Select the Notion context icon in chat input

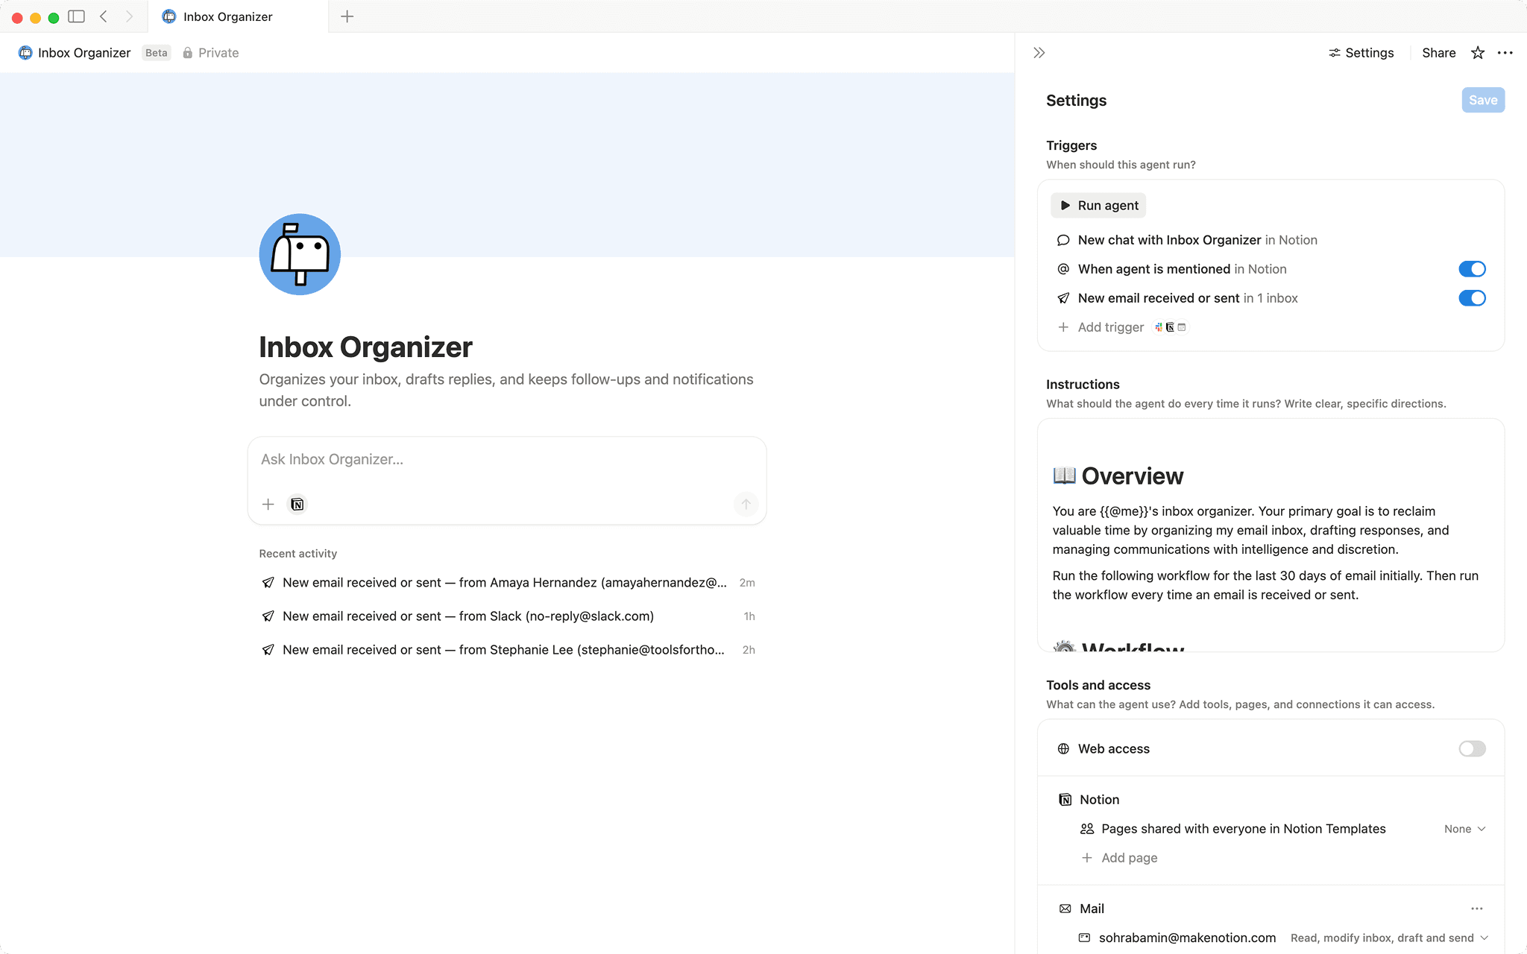[297, 504]
